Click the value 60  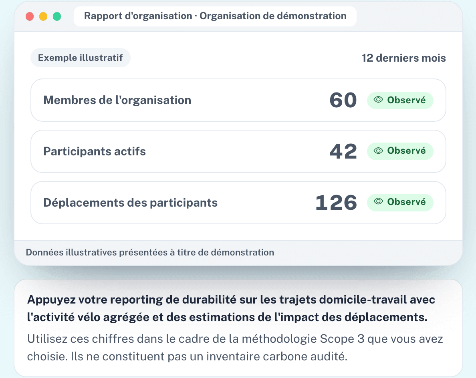(343, 100)
